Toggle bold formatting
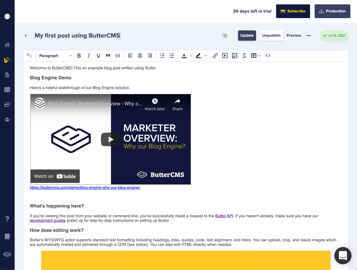Image resolution: width=357 pixels, height=270 pixels. click(79, 56)
